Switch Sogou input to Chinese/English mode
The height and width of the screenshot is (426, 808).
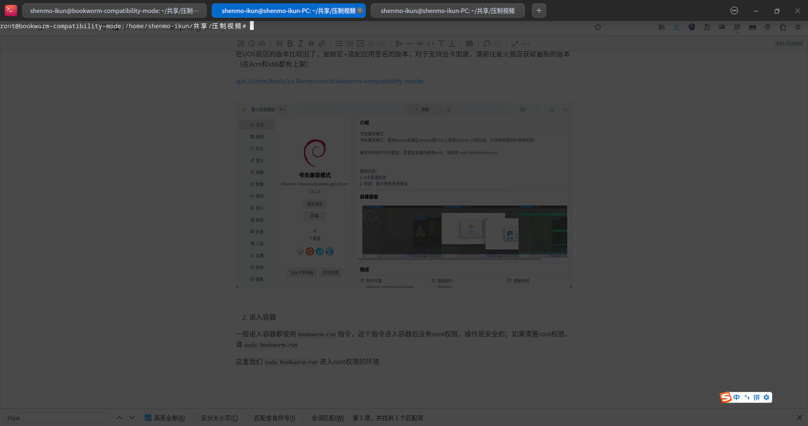[x=736, y=397]
